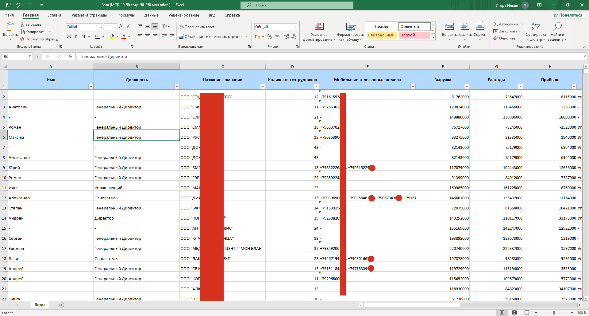Click the Поделиться share button
Screen dimensions: 589x316
click(x=568, y=15)
